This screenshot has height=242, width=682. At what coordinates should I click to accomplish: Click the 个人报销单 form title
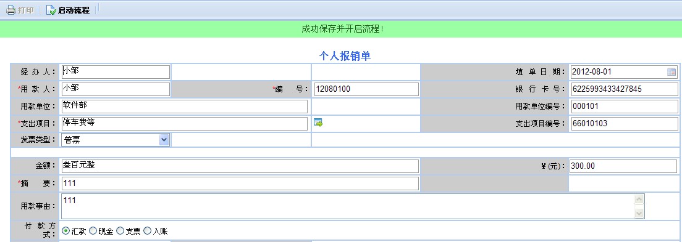click(345, 56)
